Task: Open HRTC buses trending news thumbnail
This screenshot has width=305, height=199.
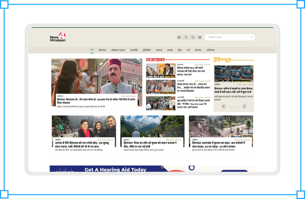Action: (234, 74)
